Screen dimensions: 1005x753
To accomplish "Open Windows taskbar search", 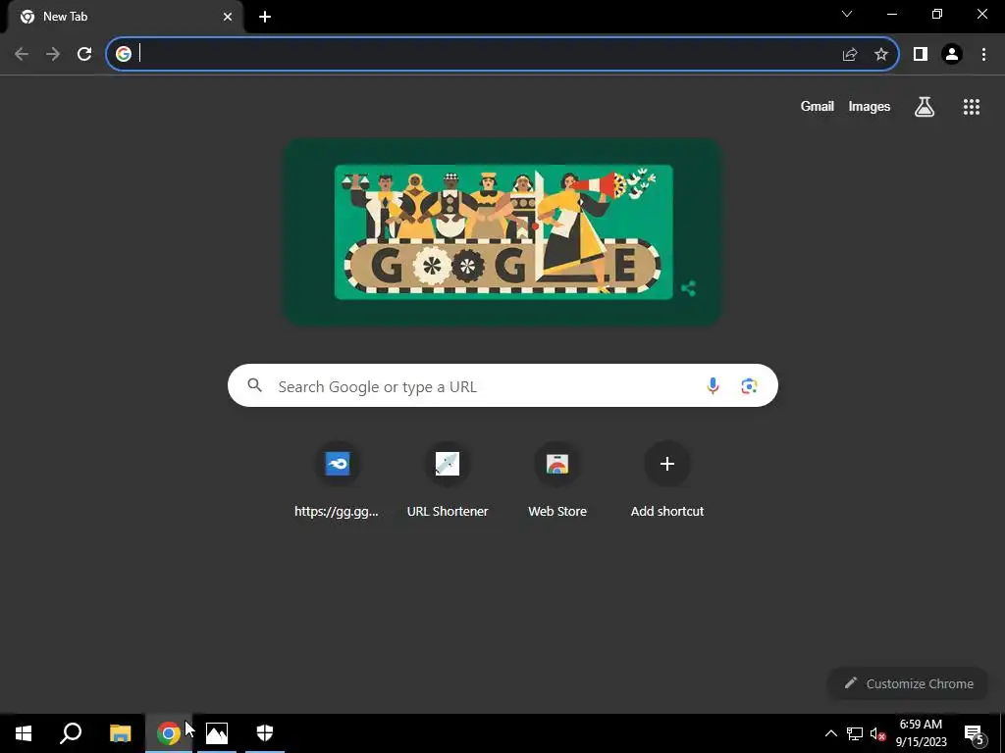I will click(x=71, y=733).
